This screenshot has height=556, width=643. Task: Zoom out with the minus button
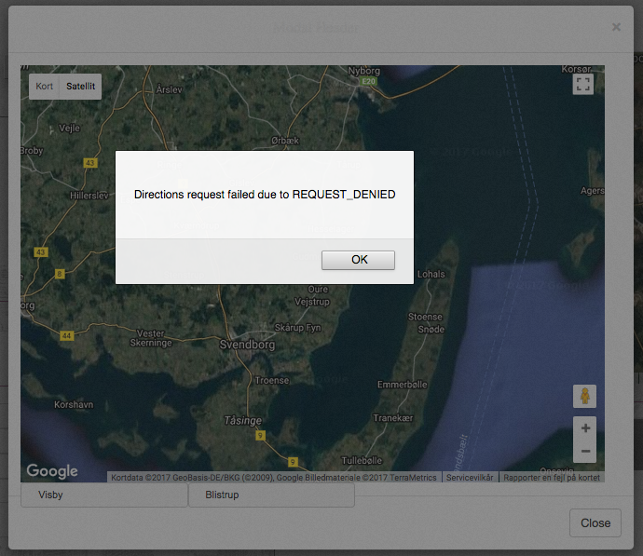tap(585, 451)
